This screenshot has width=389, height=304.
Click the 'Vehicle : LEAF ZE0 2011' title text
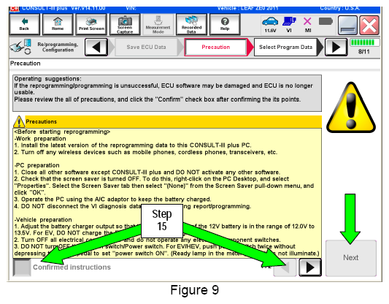247,9
